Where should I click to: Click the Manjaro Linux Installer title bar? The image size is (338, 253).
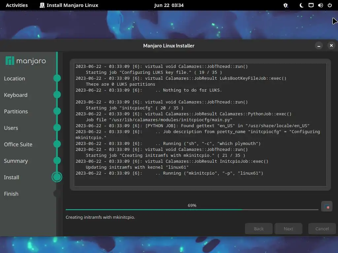(169, 45)
